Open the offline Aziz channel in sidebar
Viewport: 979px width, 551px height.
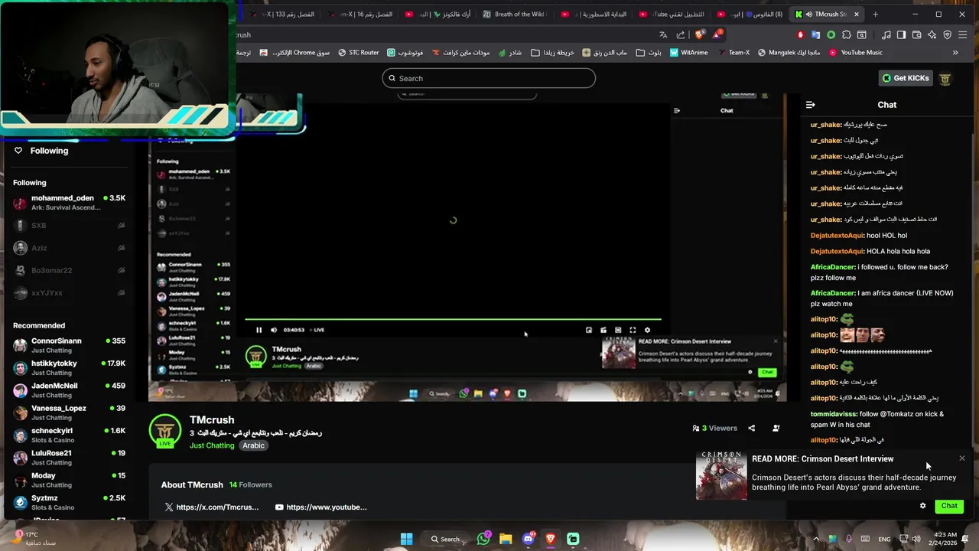click(x=69, y=248)
